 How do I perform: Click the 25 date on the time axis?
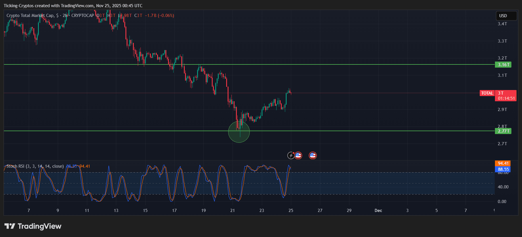tap(291, 211)
